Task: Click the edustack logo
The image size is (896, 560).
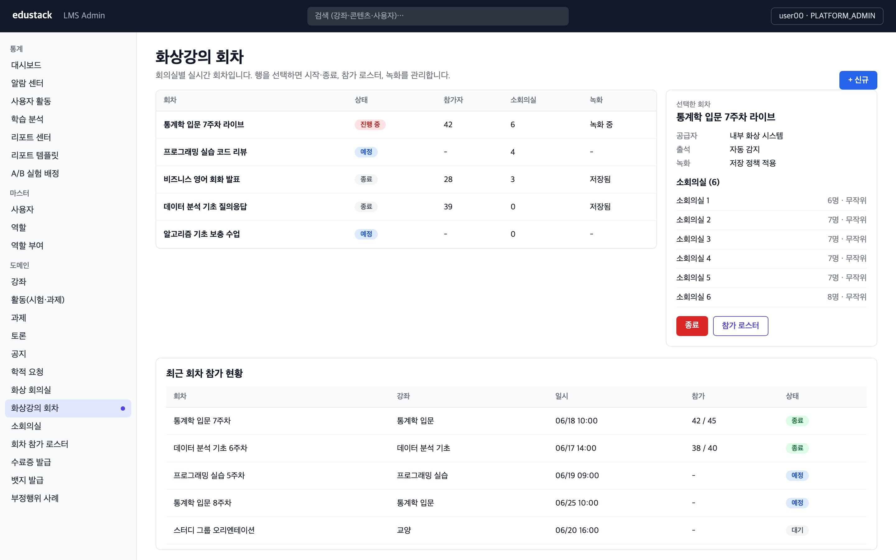Action: pyautogui.click(x=32, y=15)
